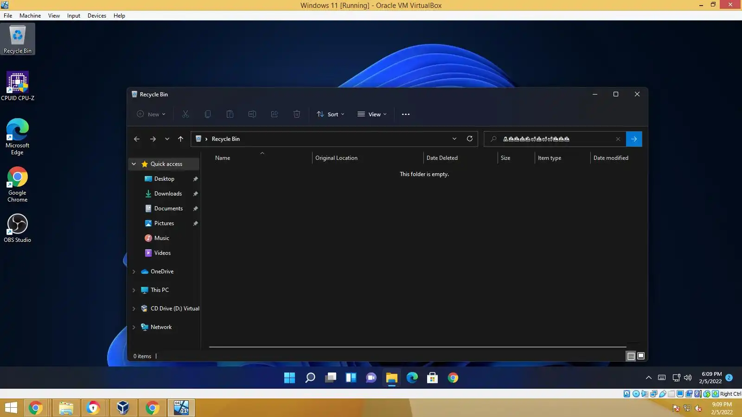Open the New dropdown in Explorer

pos(151,114)
